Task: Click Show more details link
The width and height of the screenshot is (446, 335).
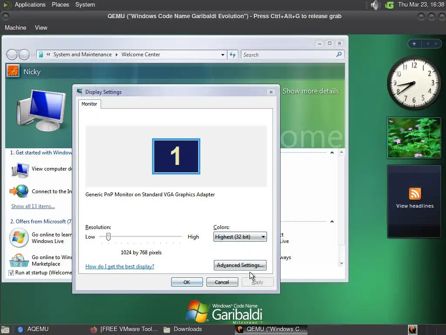Action: [x=311, y=91]
